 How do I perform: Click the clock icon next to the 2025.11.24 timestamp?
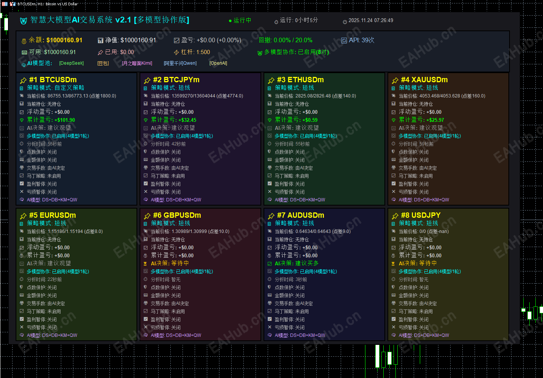pyautogui.click(x=345, y=21)
